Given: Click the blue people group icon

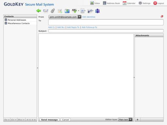Looking at the screenshot, I should (98, 11).
